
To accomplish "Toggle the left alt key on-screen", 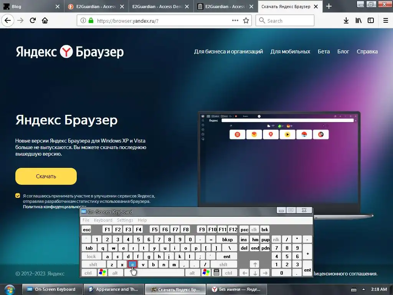I will (115, 273).
